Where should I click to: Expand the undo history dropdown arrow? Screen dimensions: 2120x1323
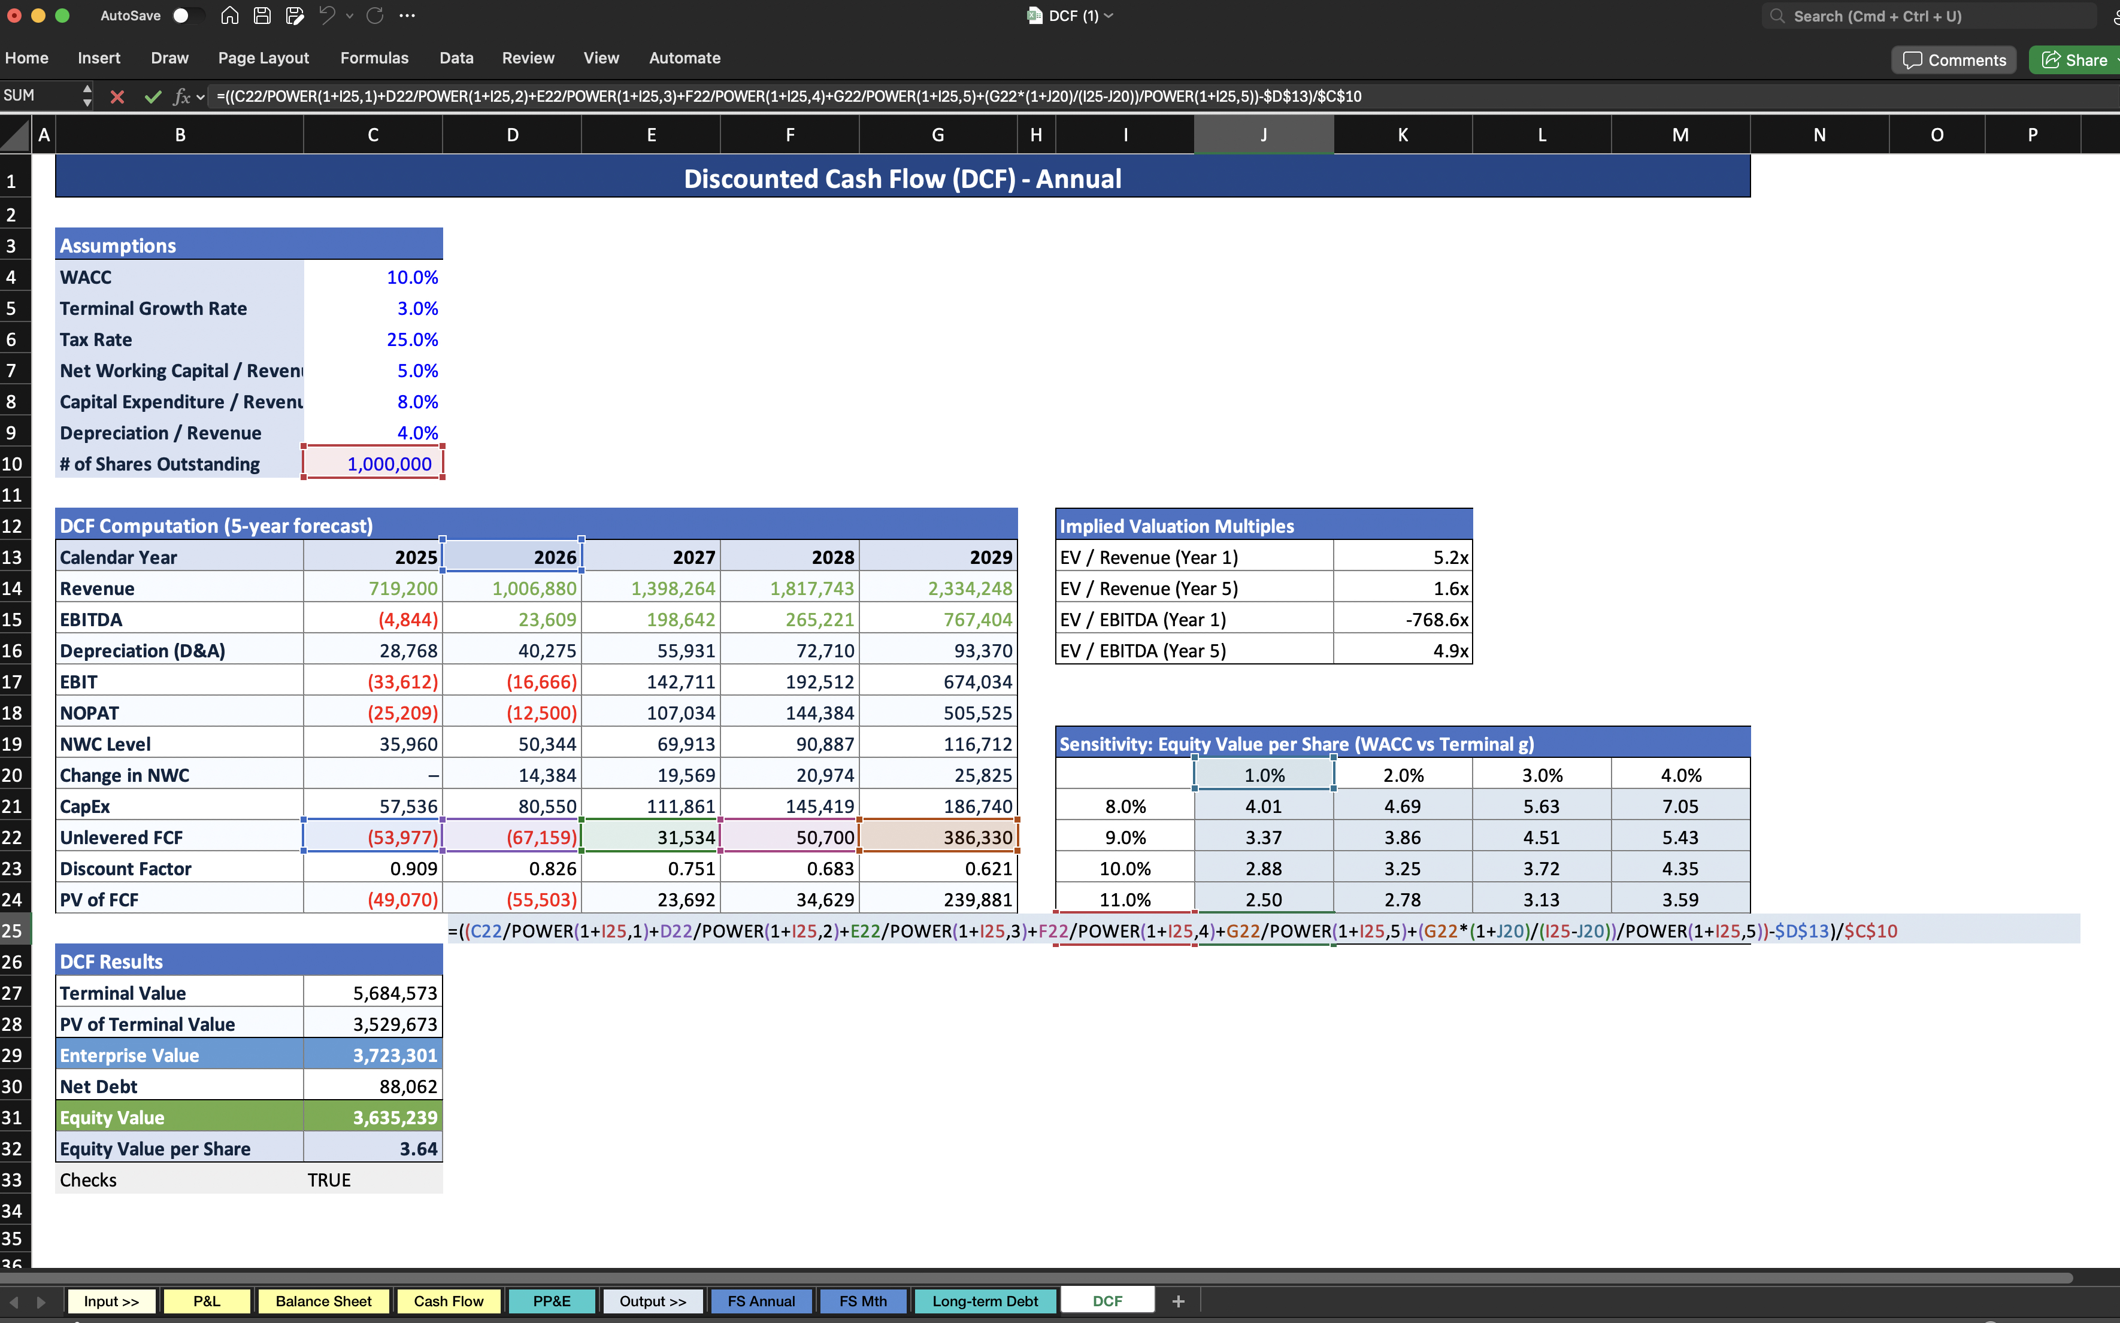[350, 16]
